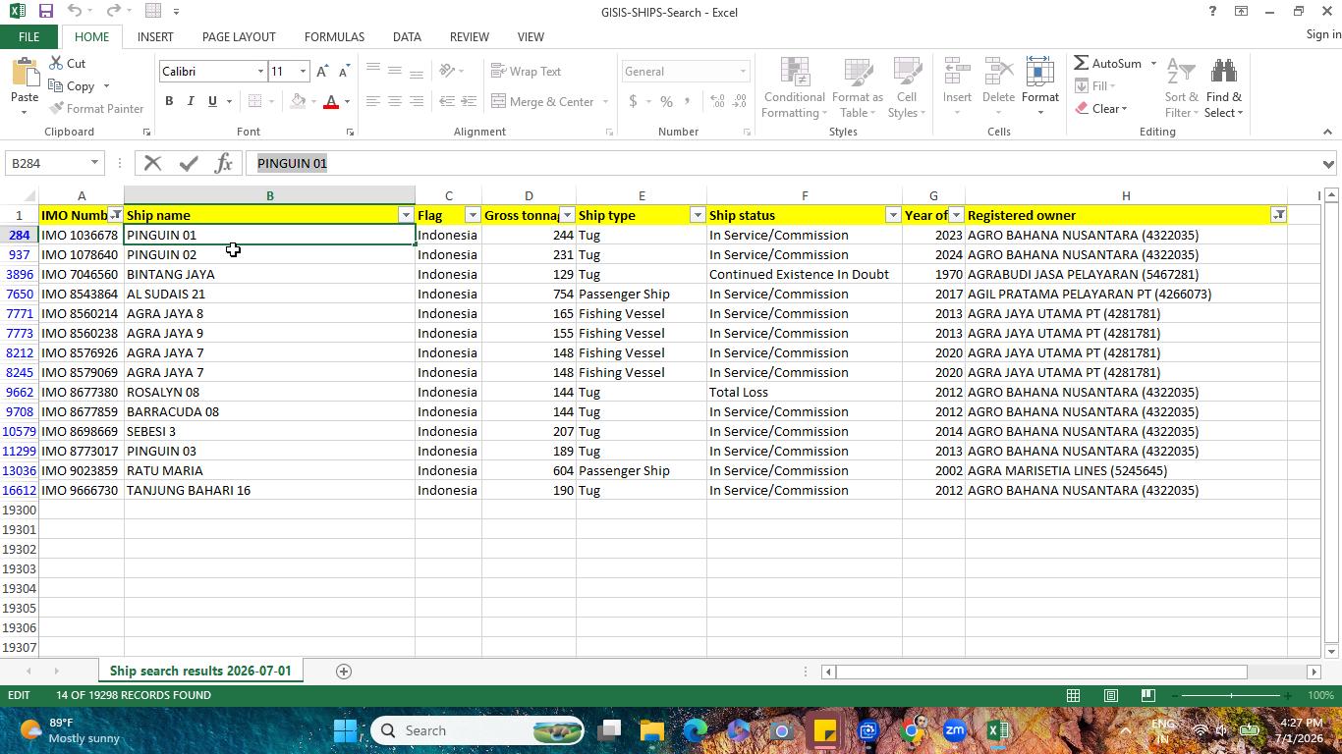Increase decimal places
1342x754 pixels.
coord(717,101)
